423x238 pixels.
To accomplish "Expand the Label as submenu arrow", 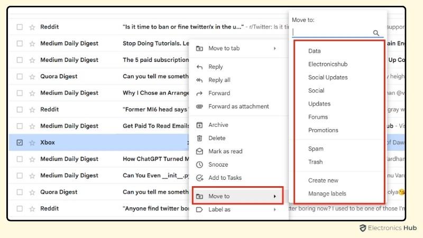I will pyautogui.click(x=274, y=209).
